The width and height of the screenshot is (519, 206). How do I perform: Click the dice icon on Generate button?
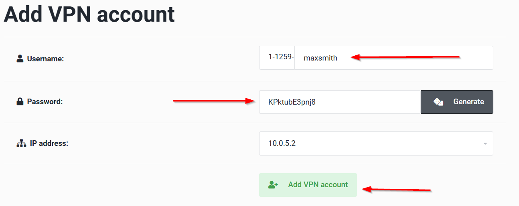coord(438,102)
